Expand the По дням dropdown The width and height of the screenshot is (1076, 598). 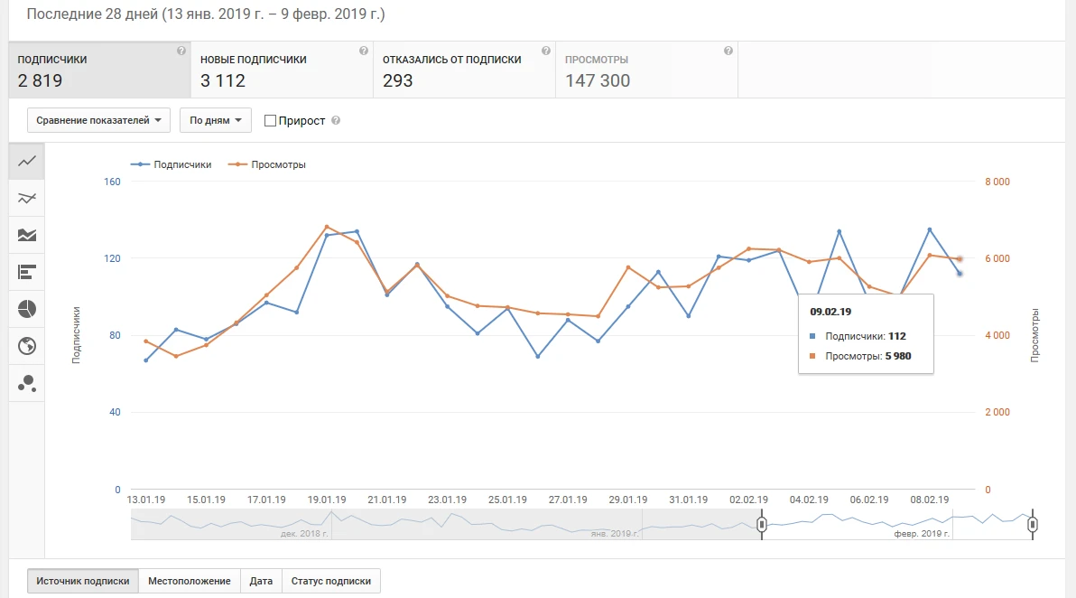click(x=215, y=120)
